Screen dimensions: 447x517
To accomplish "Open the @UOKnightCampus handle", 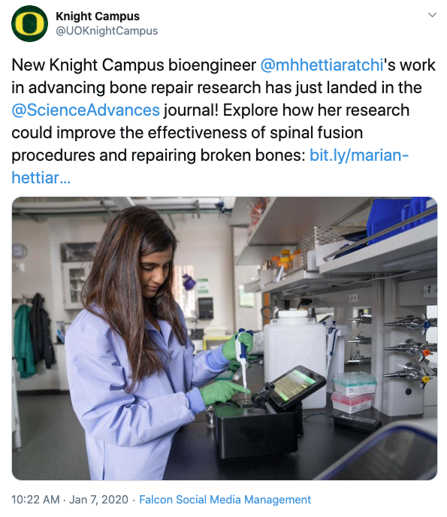I will 107,31.
